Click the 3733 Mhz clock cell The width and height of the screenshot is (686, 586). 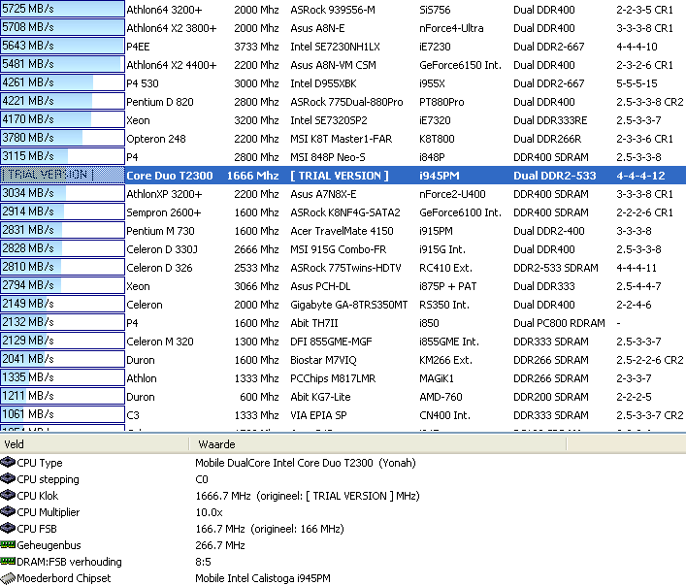[256, 47]
